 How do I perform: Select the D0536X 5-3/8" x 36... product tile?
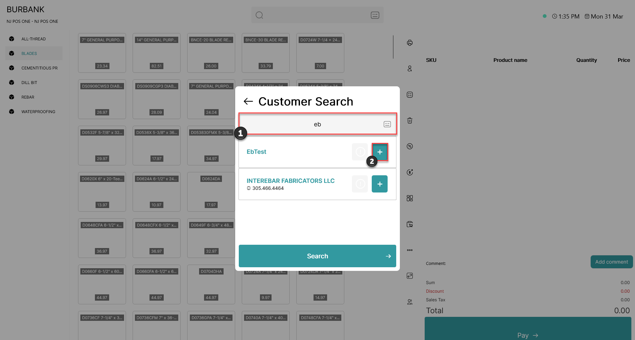point(156,146)
